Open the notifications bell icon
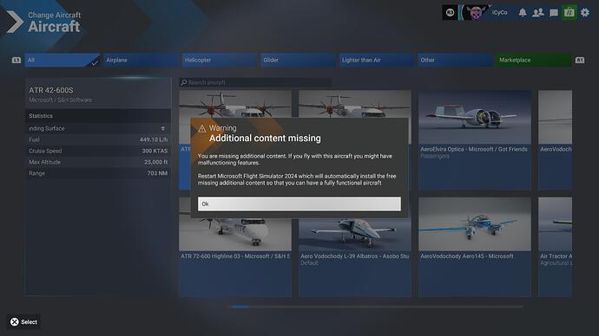 [523, 13]
